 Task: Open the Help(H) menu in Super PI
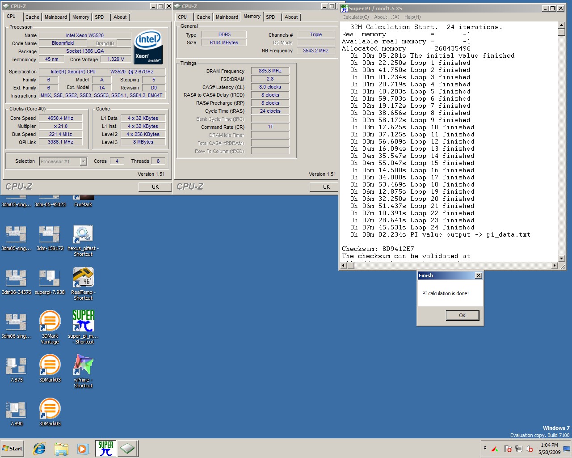pos(412,17)
